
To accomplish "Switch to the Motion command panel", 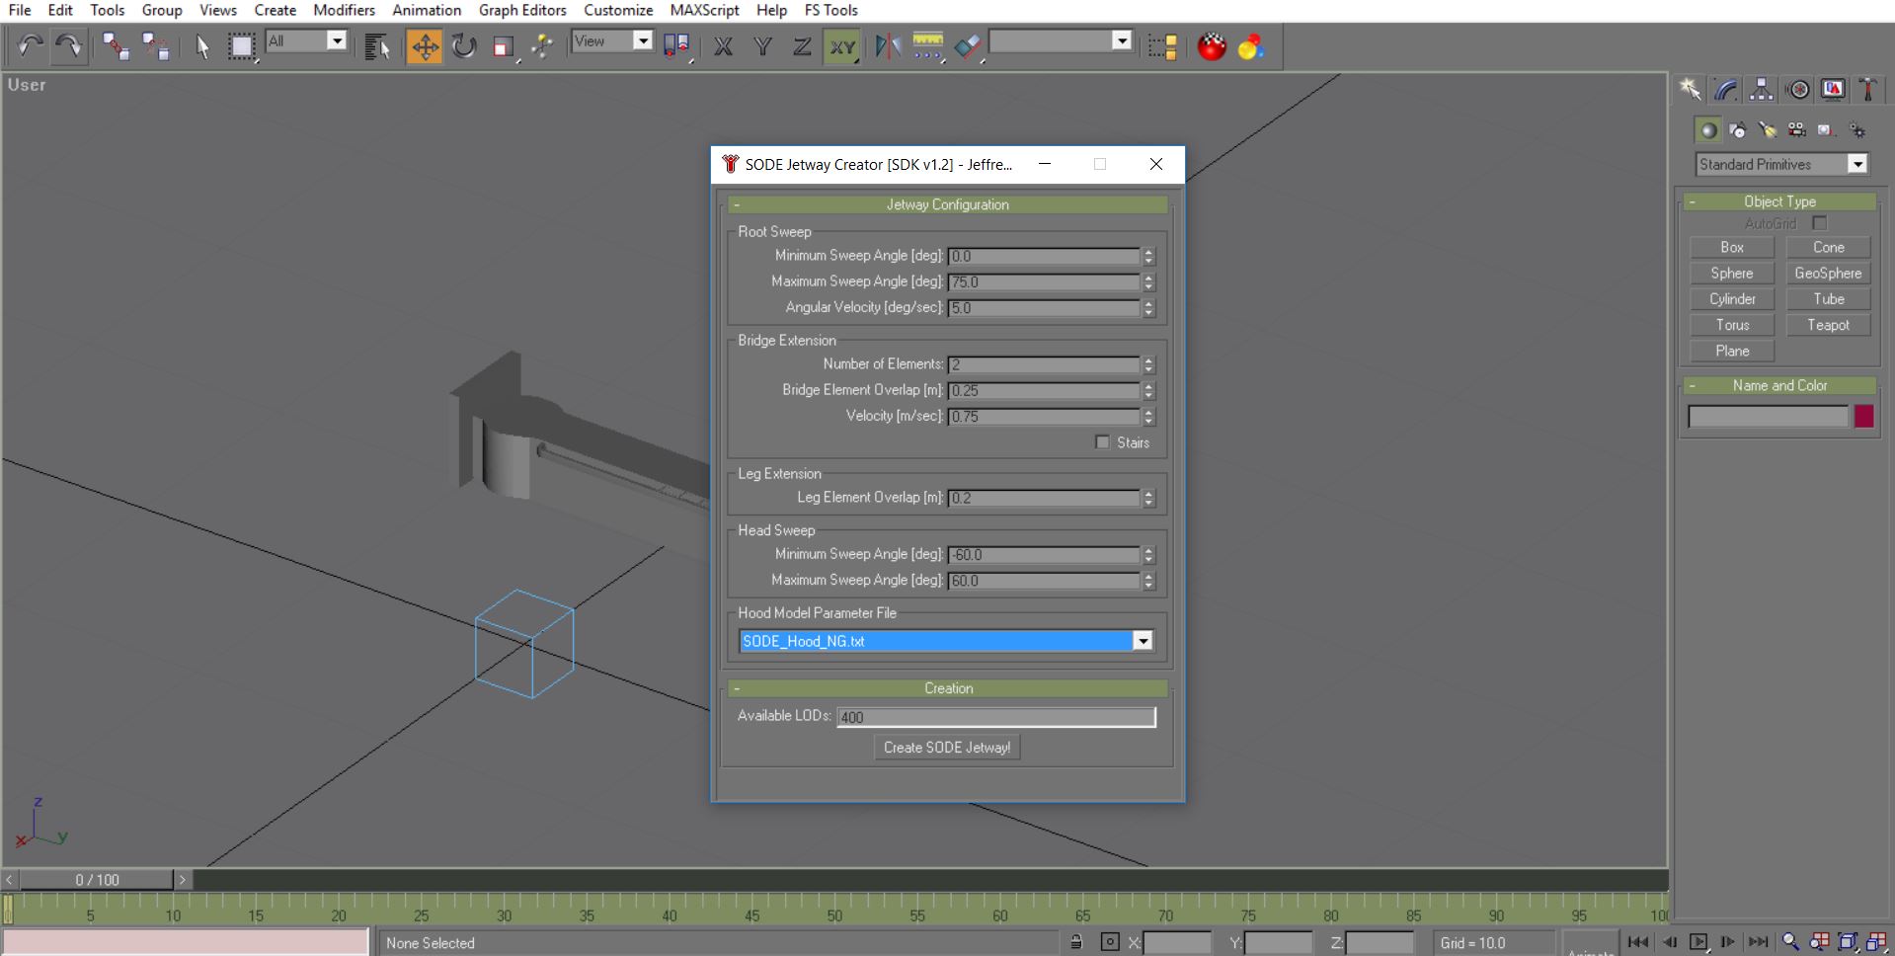I will [x=1798, y=90].
